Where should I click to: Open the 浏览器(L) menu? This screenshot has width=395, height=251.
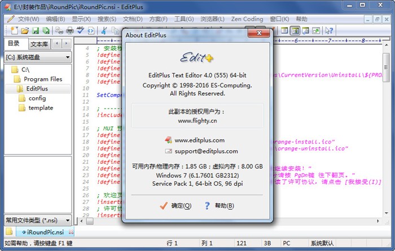point(212,19)
